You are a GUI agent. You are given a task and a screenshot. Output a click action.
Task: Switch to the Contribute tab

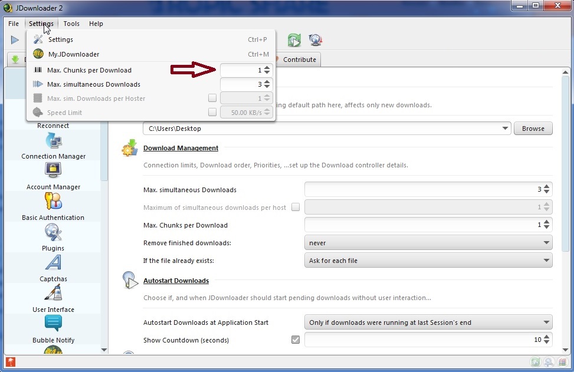[x=298, y=60]
